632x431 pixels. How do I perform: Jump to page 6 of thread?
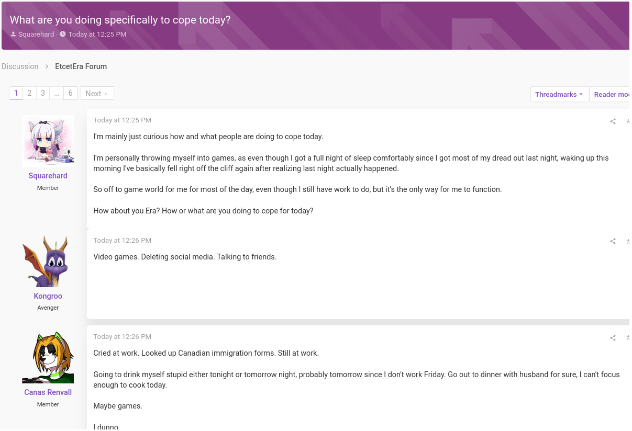click(70, 93)
